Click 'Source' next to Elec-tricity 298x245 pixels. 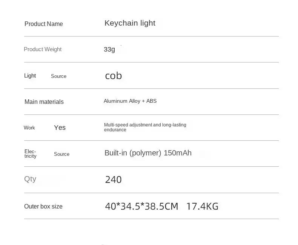point(61,154)
